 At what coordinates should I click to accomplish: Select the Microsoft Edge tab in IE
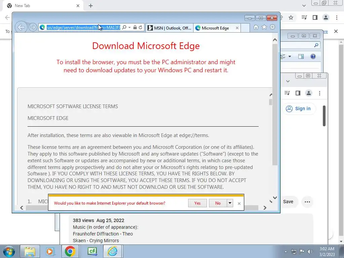coord(215,28)
